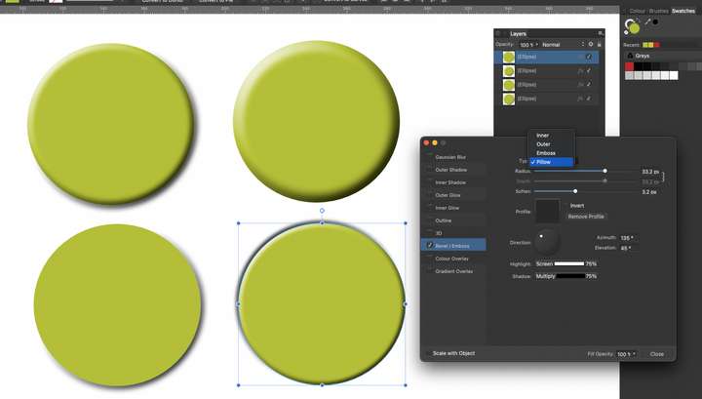
Task: Click the Radius value field
Action: pyautogui.click(x=650, y=172)
